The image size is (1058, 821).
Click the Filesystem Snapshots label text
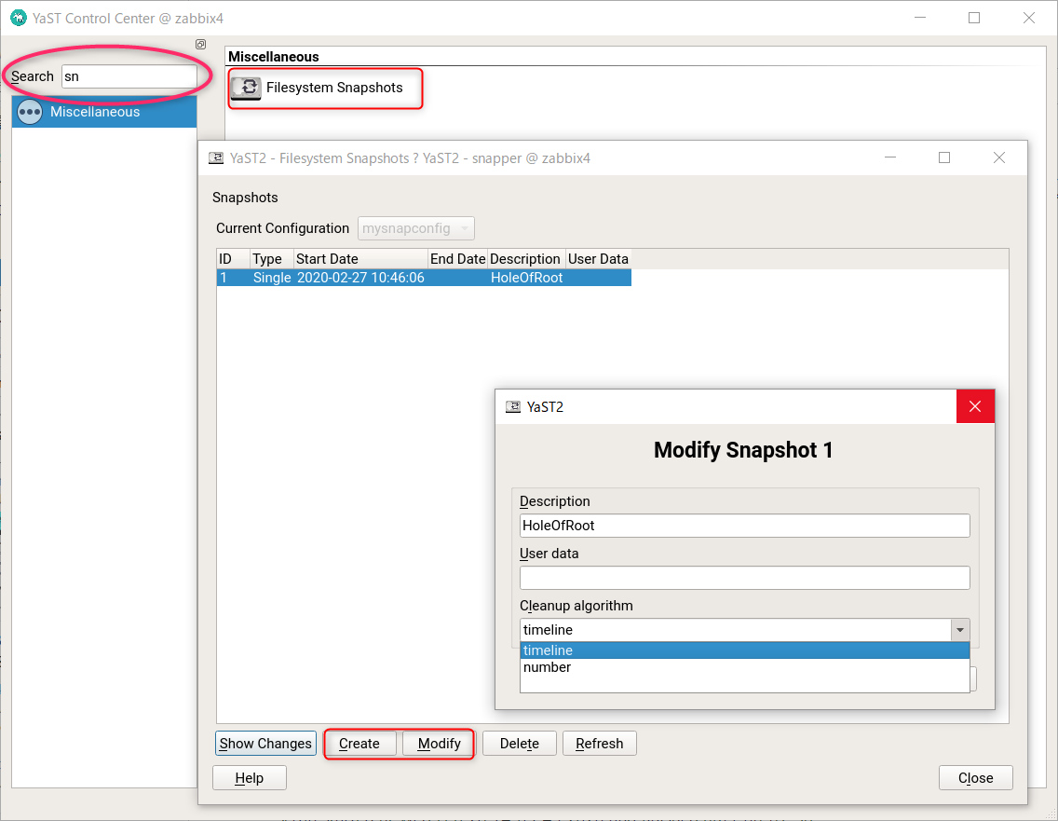click(334, 88)
